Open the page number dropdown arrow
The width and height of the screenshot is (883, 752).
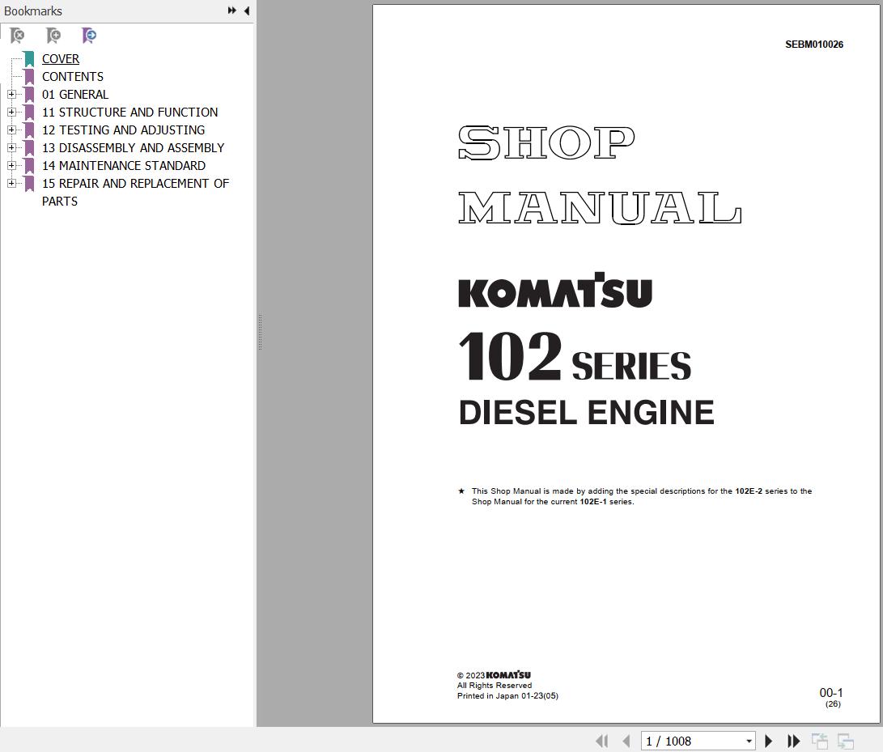(x=749, y=741)
